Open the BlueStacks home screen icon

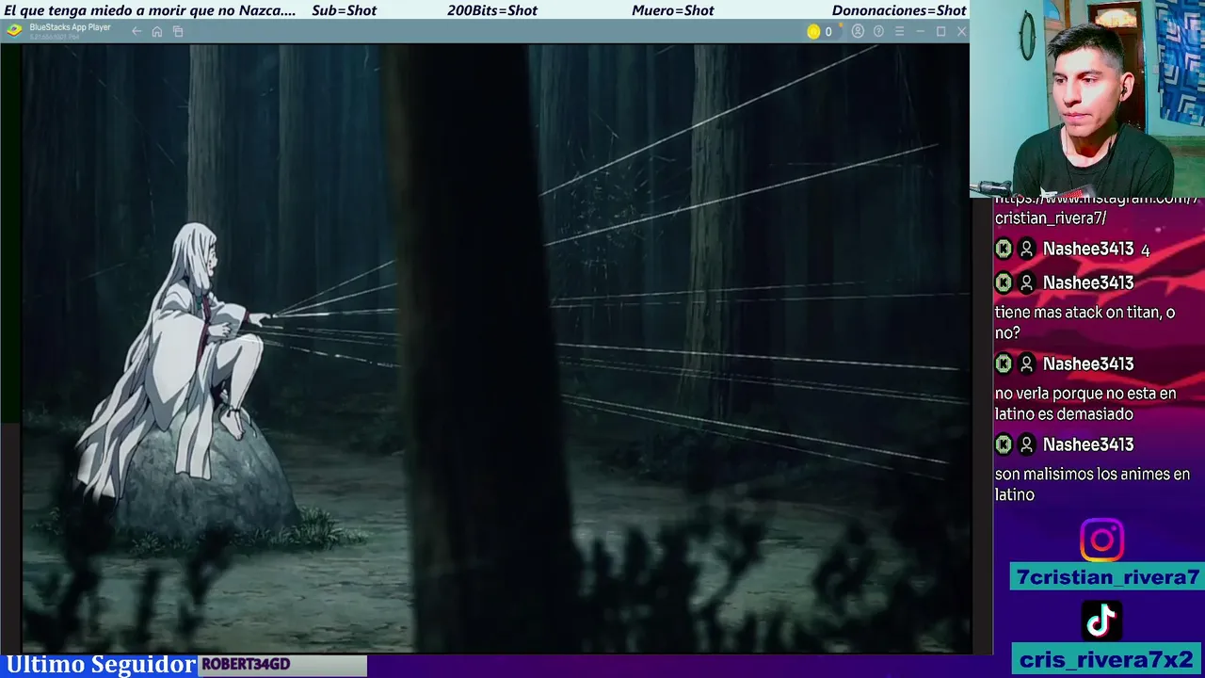[157, 31]
